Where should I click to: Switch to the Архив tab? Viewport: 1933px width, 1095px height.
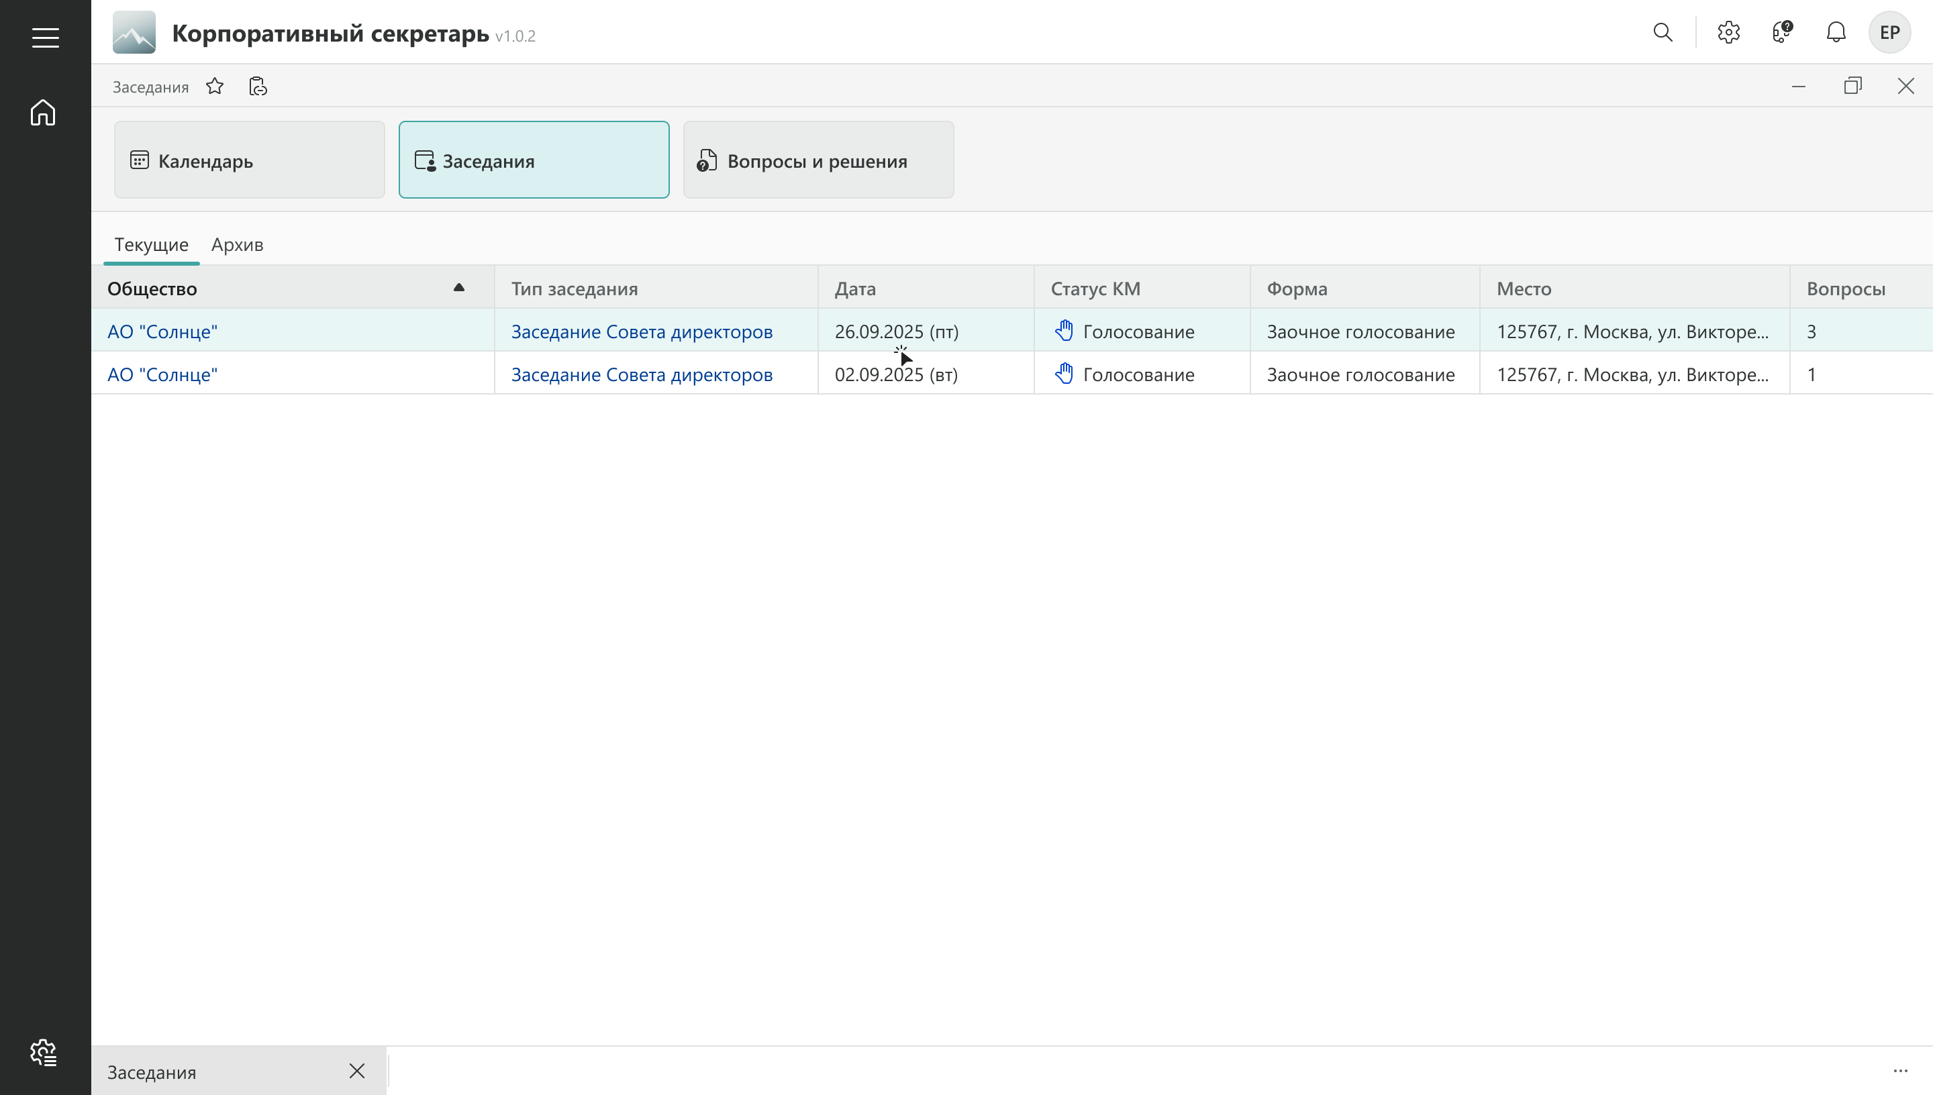tap(237, 244)
